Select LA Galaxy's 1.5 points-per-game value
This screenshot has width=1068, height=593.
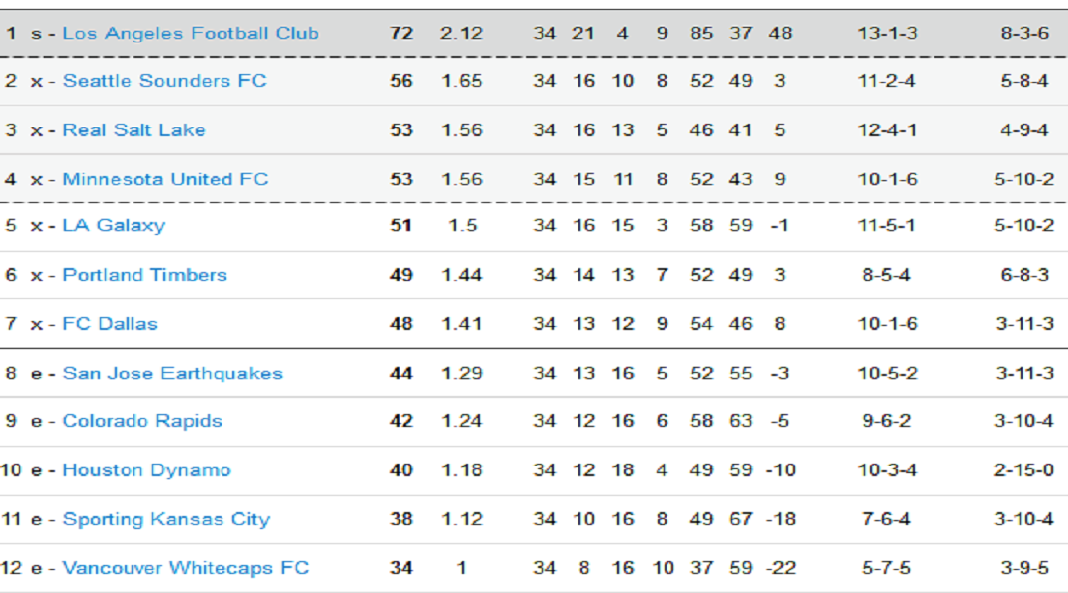pos(461,225)
